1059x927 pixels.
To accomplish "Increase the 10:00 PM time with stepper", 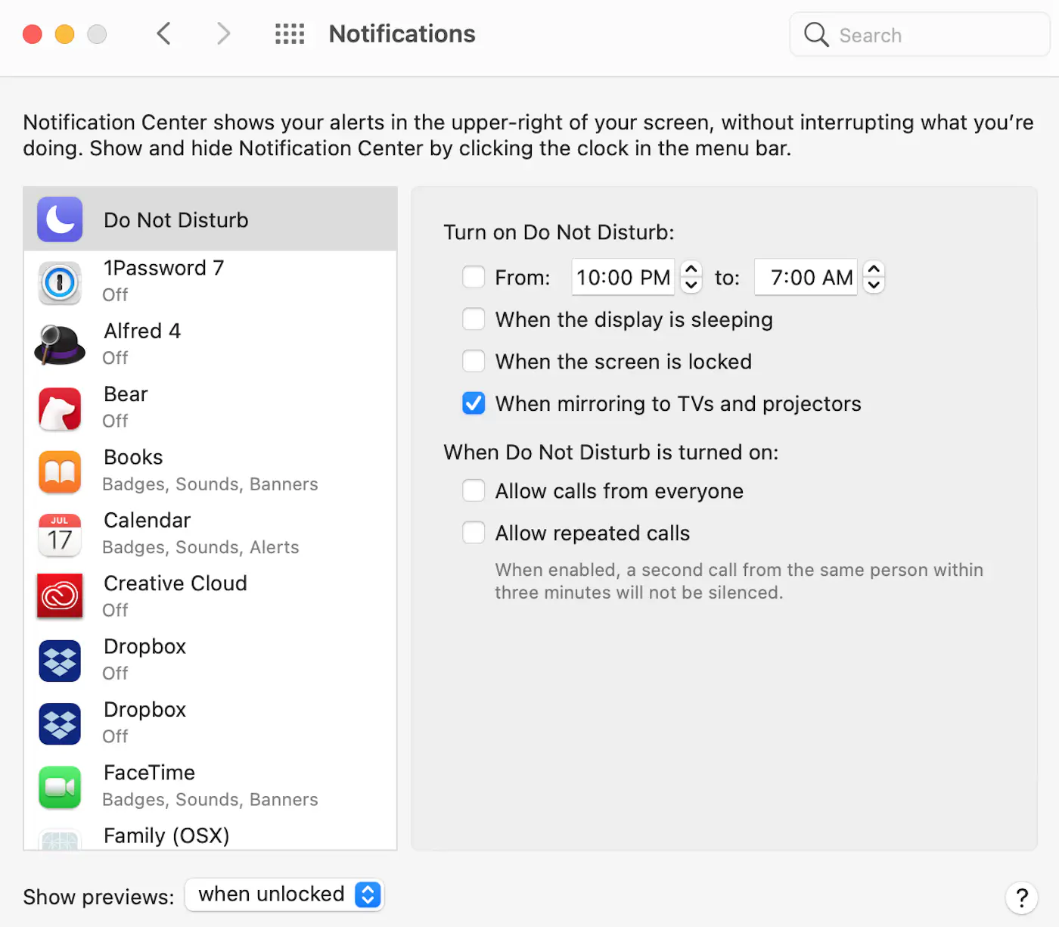I will point(691,270).
